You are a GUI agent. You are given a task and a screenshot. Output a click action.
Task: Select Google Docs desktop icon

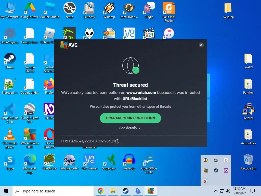(x=30, y=35)
